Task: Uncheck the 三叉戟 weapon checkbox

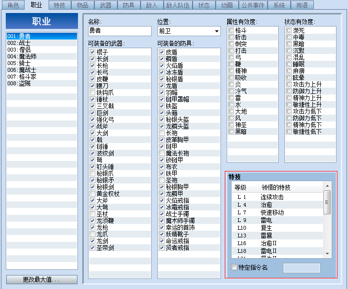Action: (92, 106)
